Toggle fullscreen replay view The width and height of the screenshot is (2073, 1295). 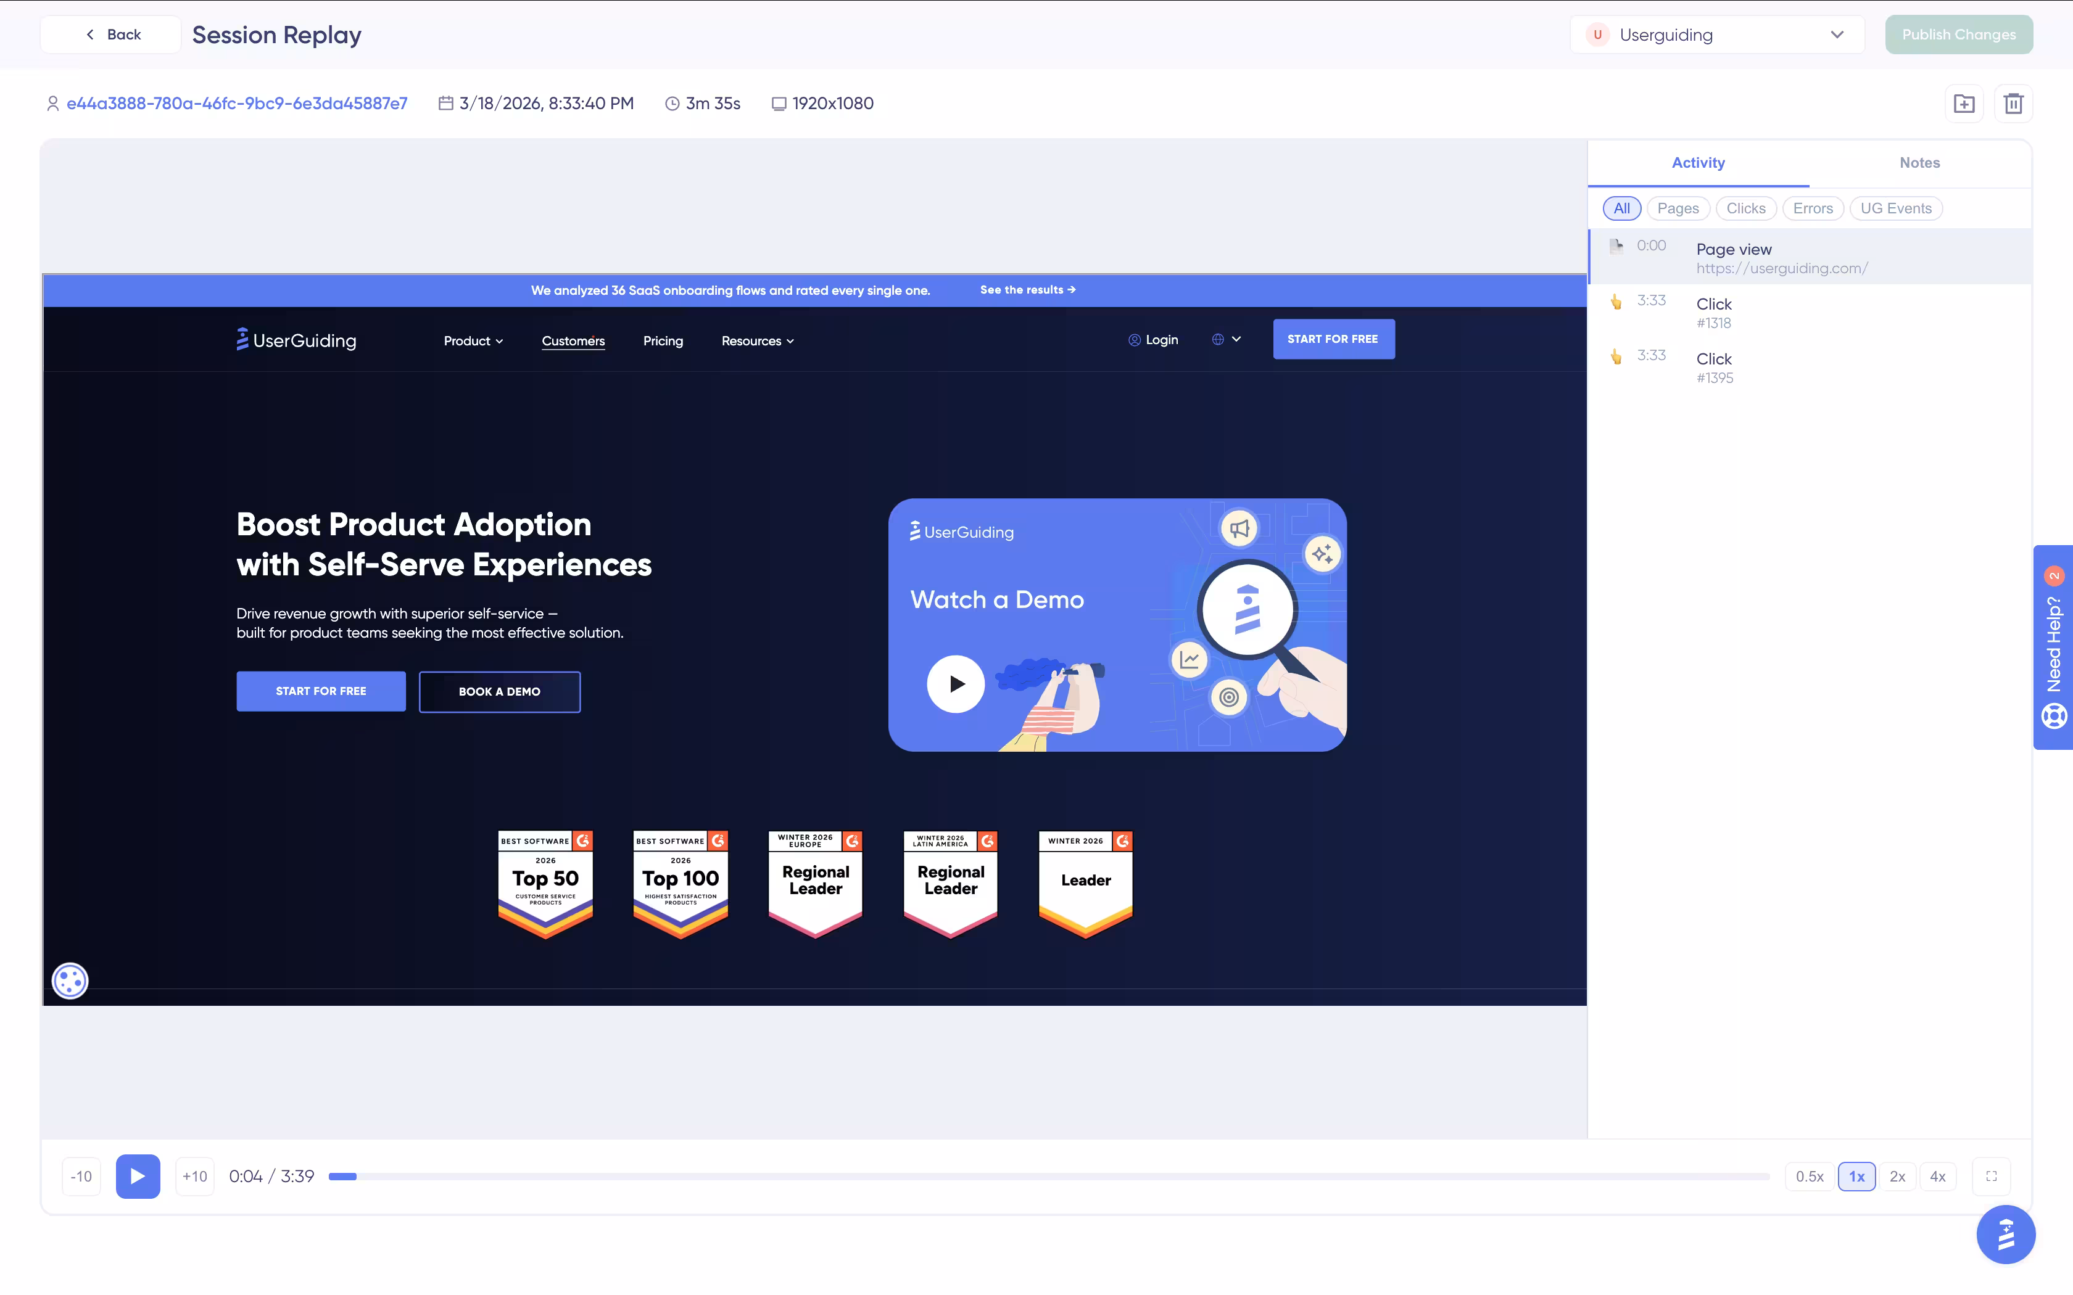click(x=1991, y=1176)
